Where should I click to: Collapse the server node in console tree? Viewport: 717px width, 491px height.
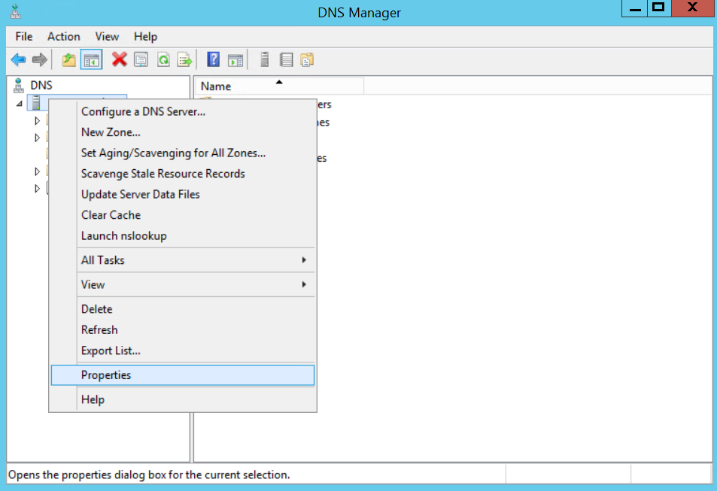[20, 104]
